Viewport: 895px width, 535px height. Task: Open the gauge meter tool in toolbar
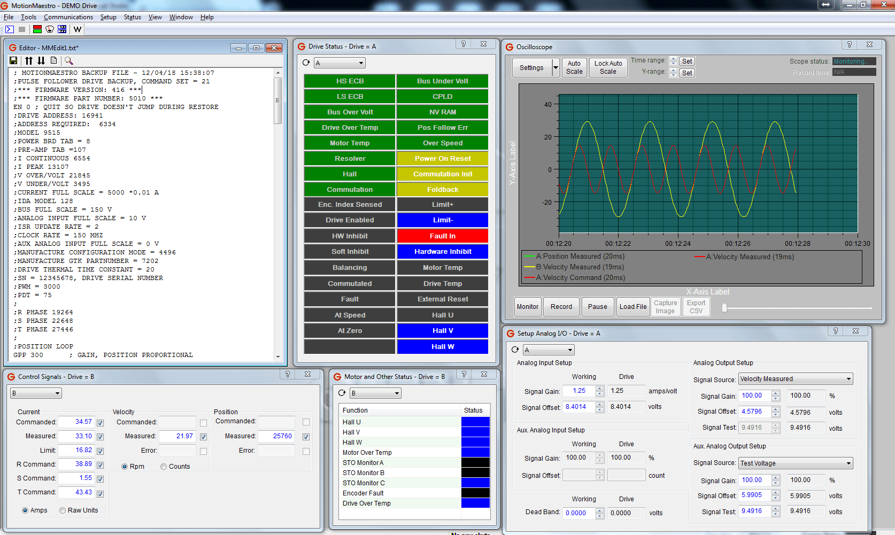coord(50,29)
